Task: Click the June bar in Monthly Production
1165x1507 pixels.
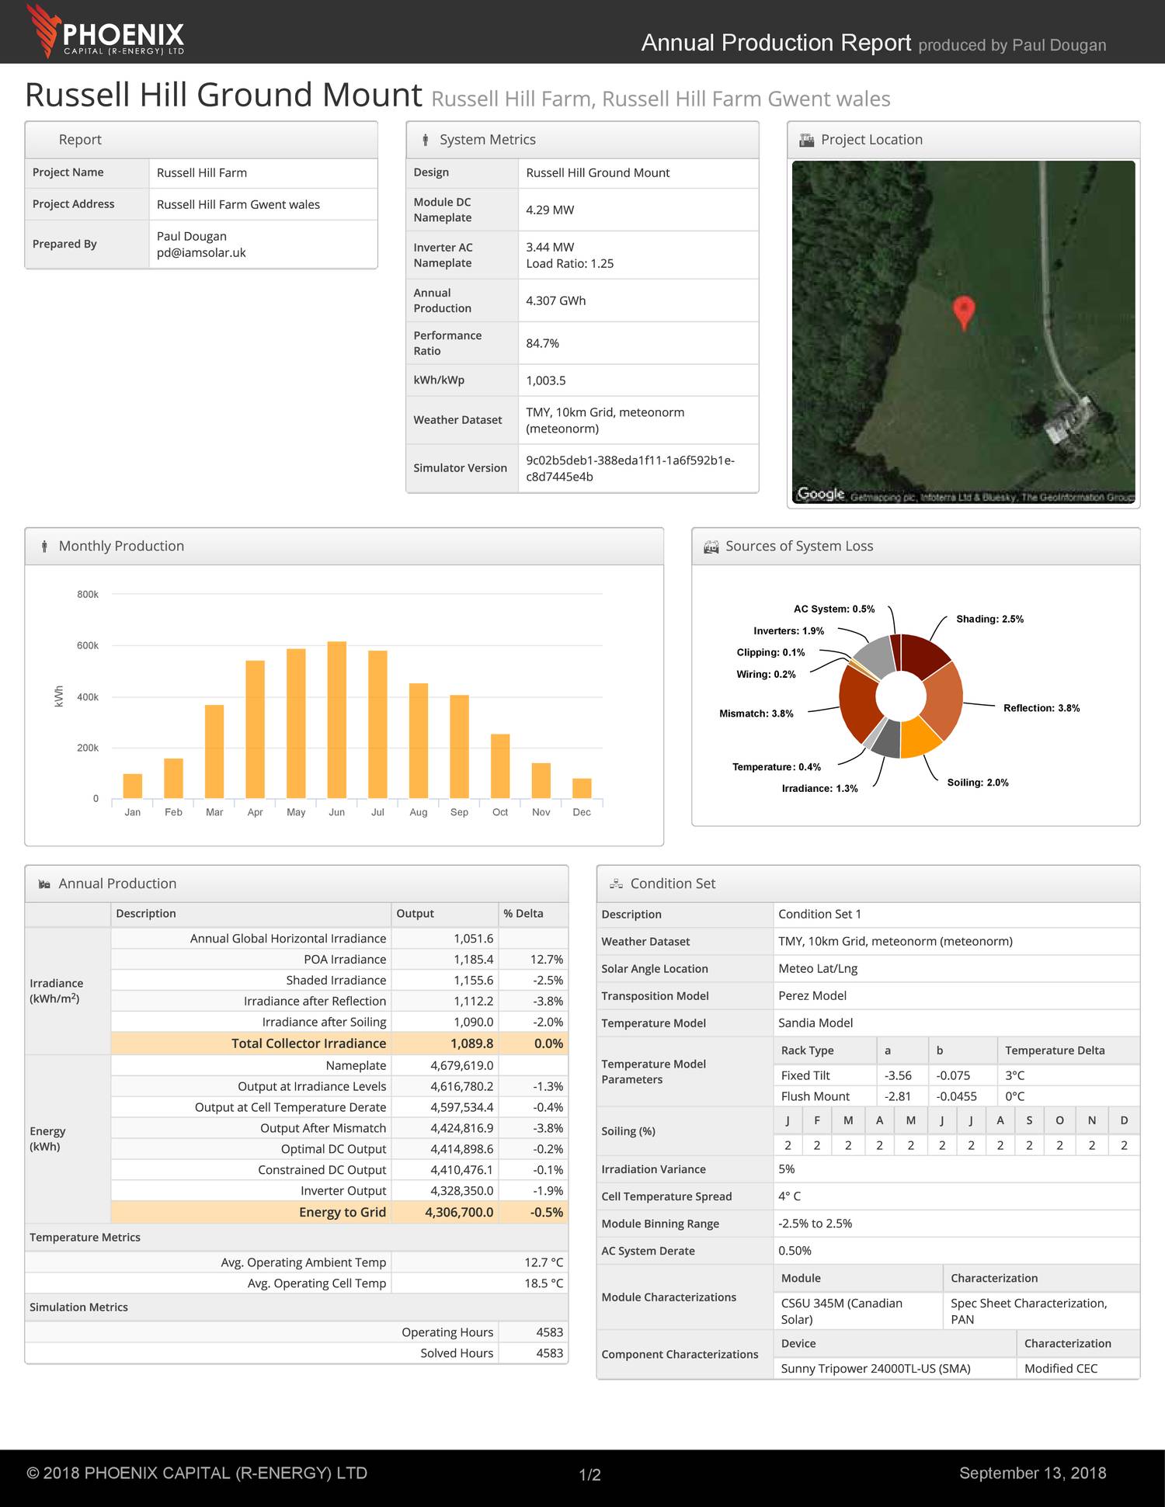Action: tap(336, 719)
